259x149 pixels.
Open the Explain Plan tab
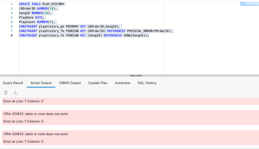(x=98, y=83)
